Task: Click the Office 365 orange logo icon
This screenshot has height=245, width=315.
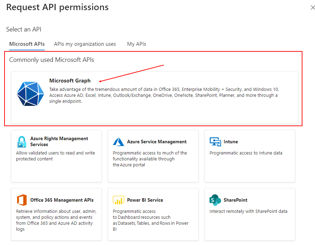Action: point(22,200)
